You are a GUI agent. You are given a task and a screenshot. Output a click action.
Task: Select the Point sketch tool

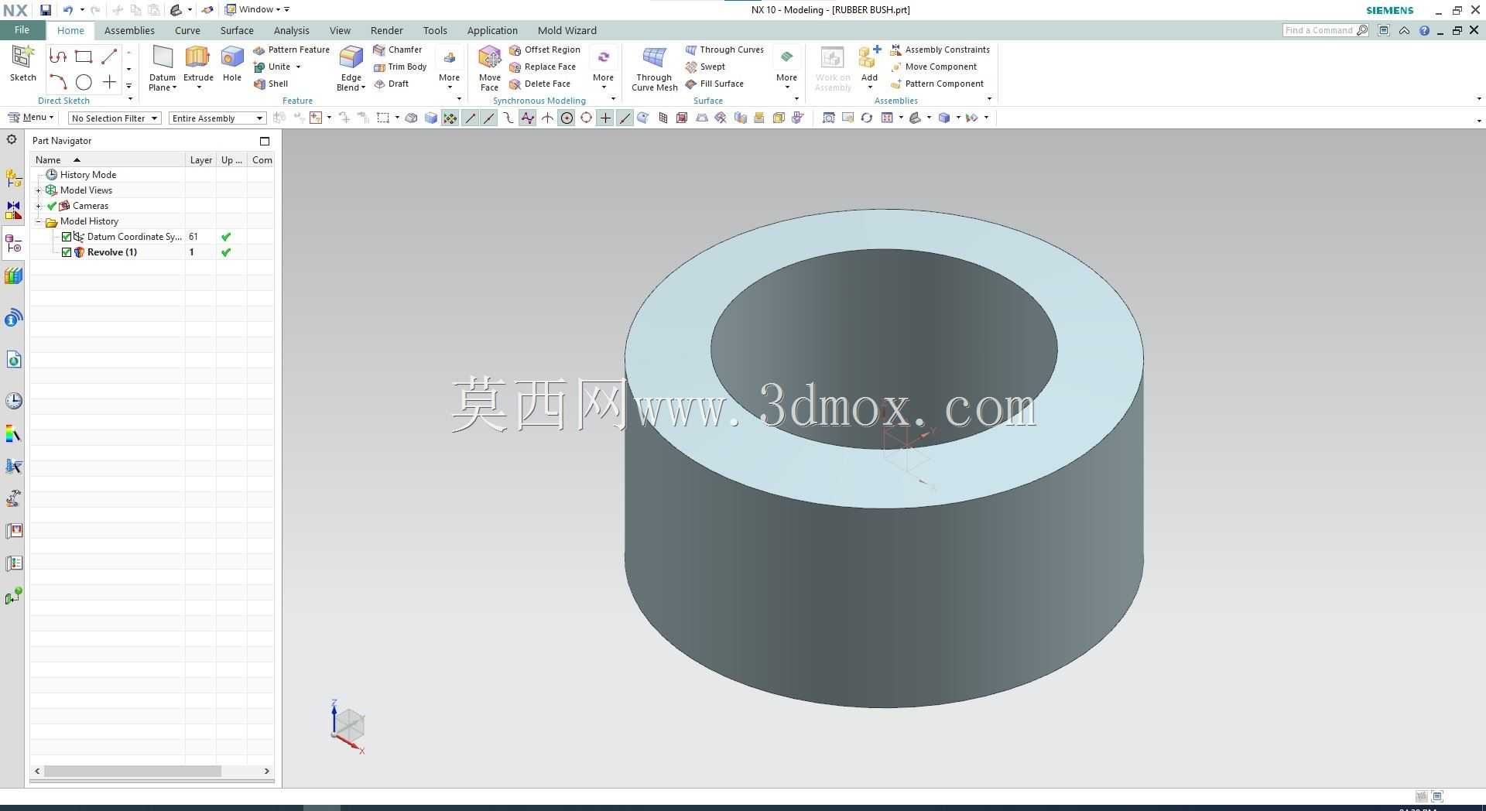tap(109, 82)
